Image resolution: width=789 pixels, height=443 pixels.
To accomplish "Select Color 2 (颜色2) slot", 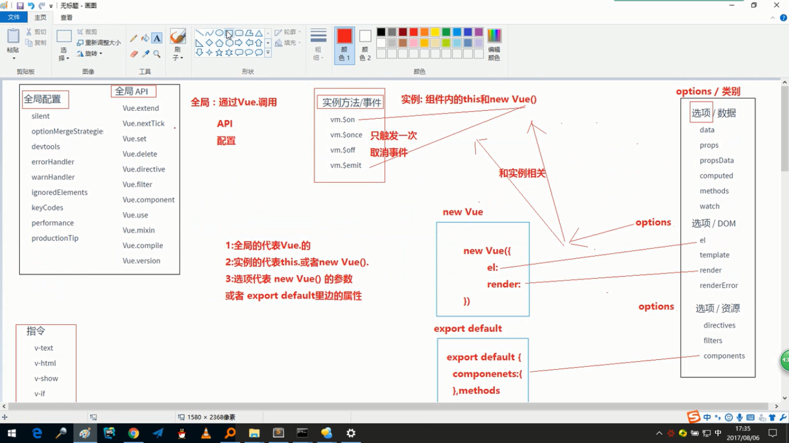I will click(x=365, y=44).
